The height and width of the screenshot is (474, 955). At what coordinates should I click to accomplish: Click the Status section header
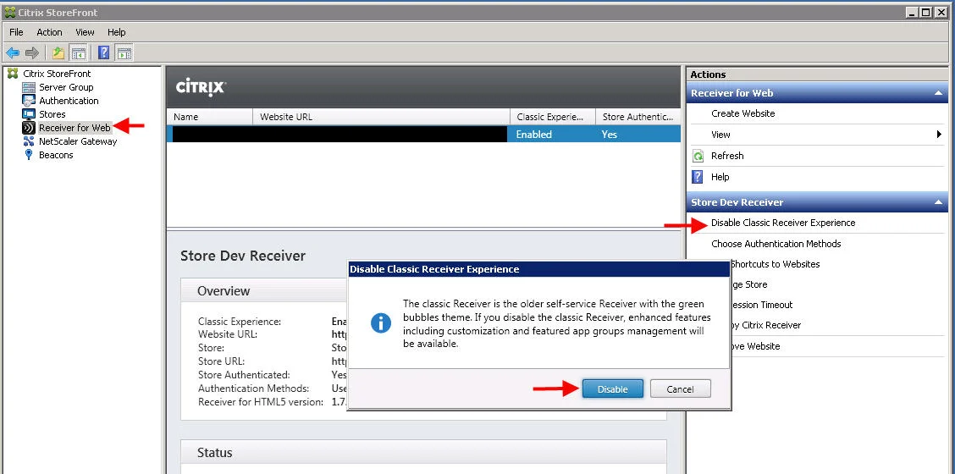[x=423, y=453]
